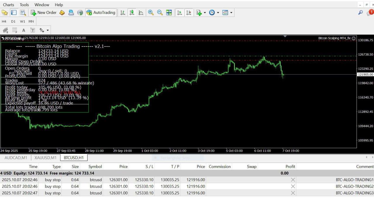The width and height of the screenshot is (374, 199).
Task: Select the Fibonacci Retracement drawing tool
Action: tap(15, 30)
